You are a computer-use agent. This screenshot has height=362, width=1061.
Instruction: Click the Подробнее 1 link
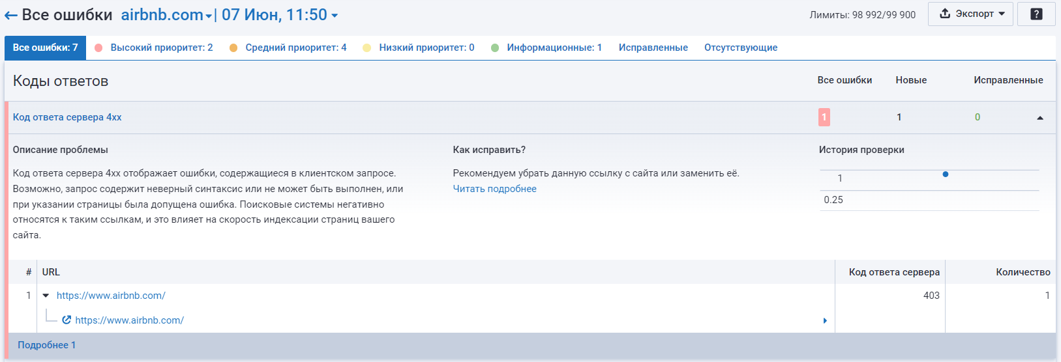46,345
